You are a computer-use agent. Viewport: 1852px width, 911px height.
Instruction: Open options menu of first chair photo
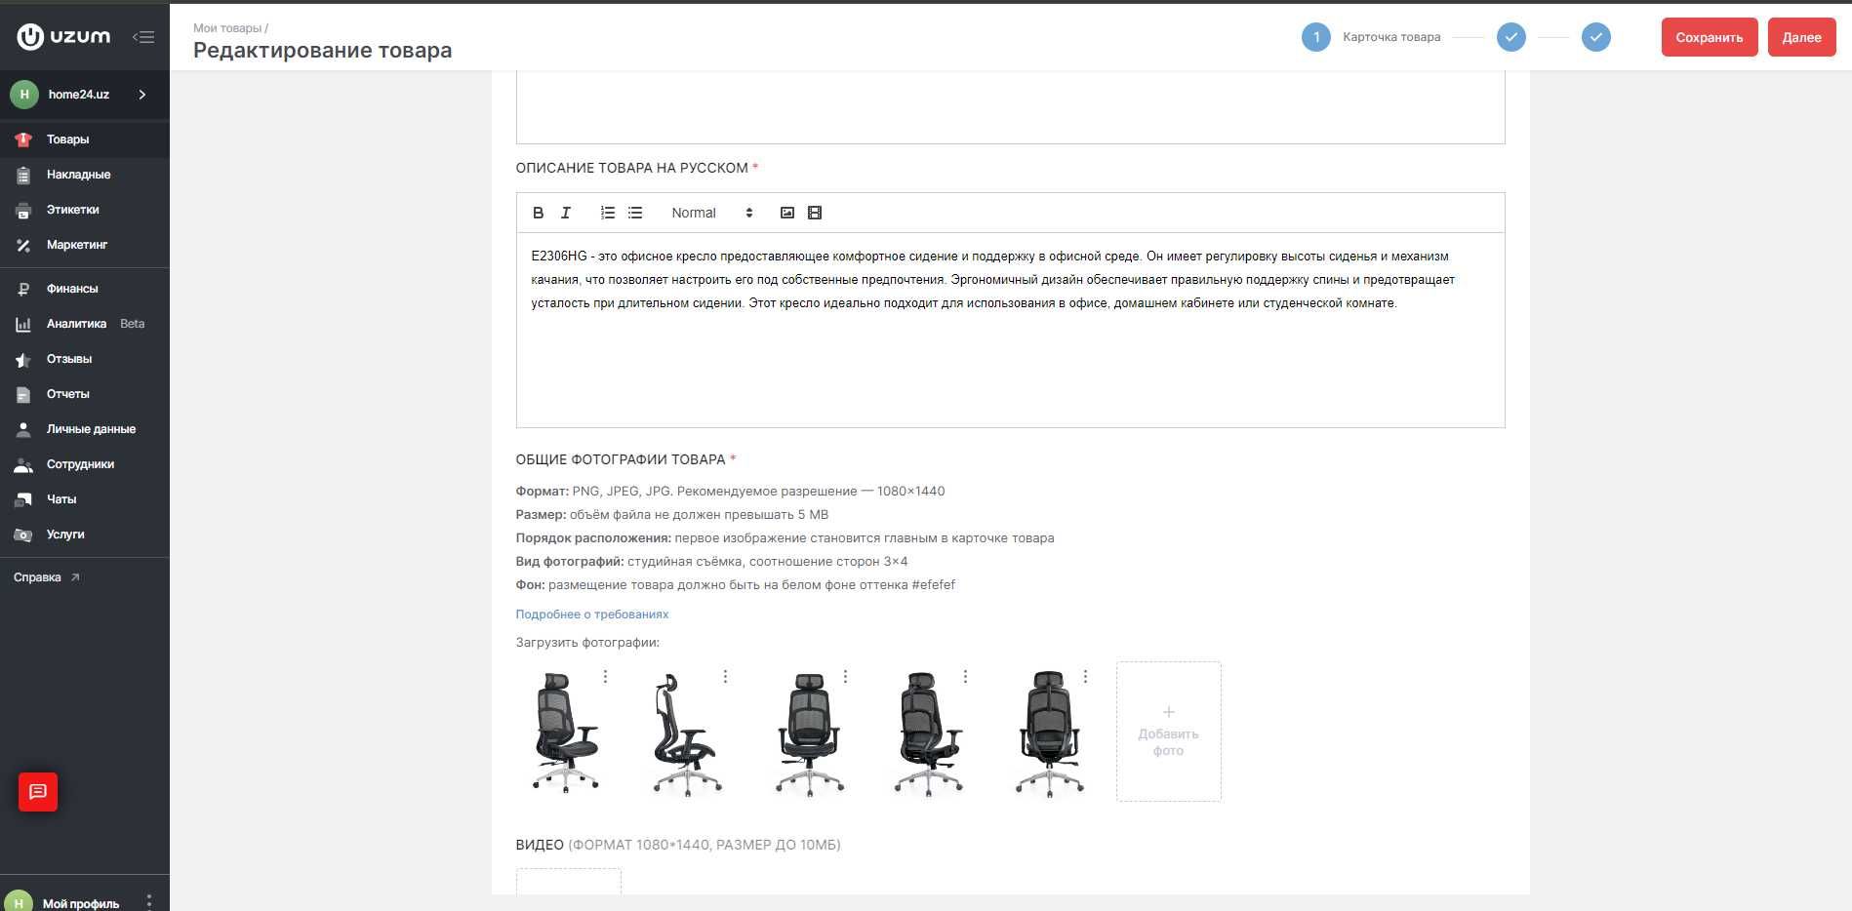605,676
